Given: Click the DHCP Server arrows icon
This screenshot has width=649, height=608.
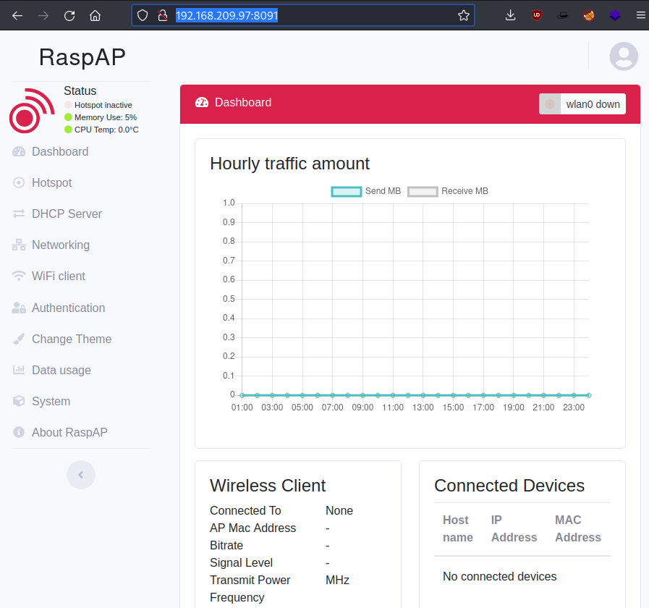Looking at the screenshot, I should [19, 214].
